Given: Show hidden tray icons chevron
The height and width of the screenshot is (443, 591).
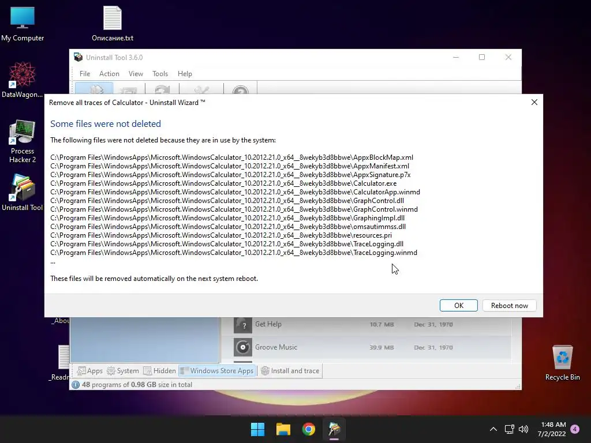Looking at the screenshot, I should tap(493, 429).
